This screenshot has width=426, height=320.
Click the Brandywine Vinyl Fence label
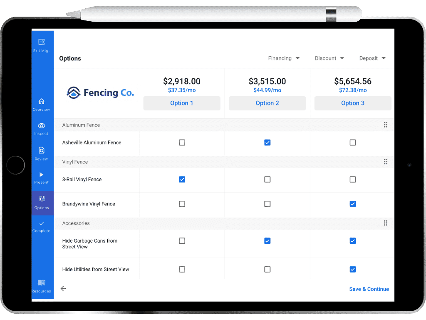(x=89, y=204)
